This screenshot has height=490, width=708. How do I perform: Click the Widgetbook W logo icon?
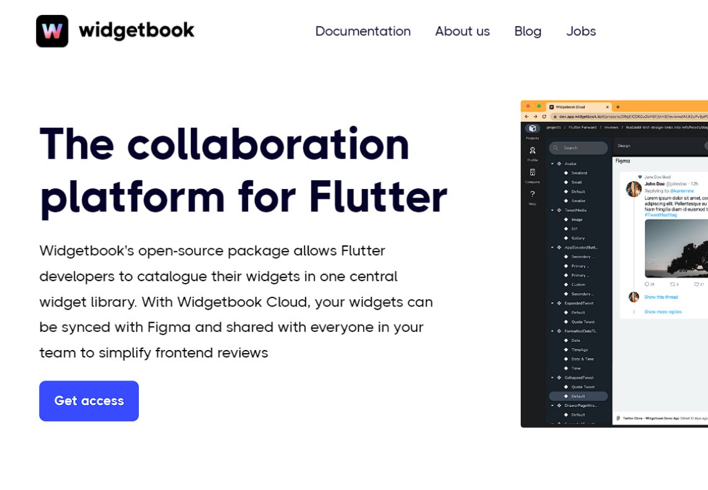point(52,31)
